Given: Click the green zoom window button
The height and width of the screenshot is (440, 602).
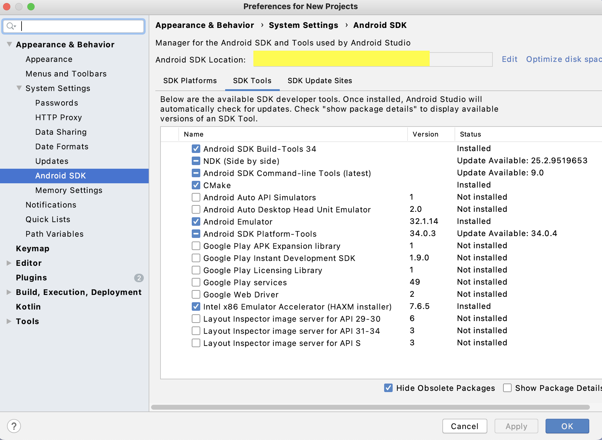Looking at the screenshot, I should pos(31,6).
